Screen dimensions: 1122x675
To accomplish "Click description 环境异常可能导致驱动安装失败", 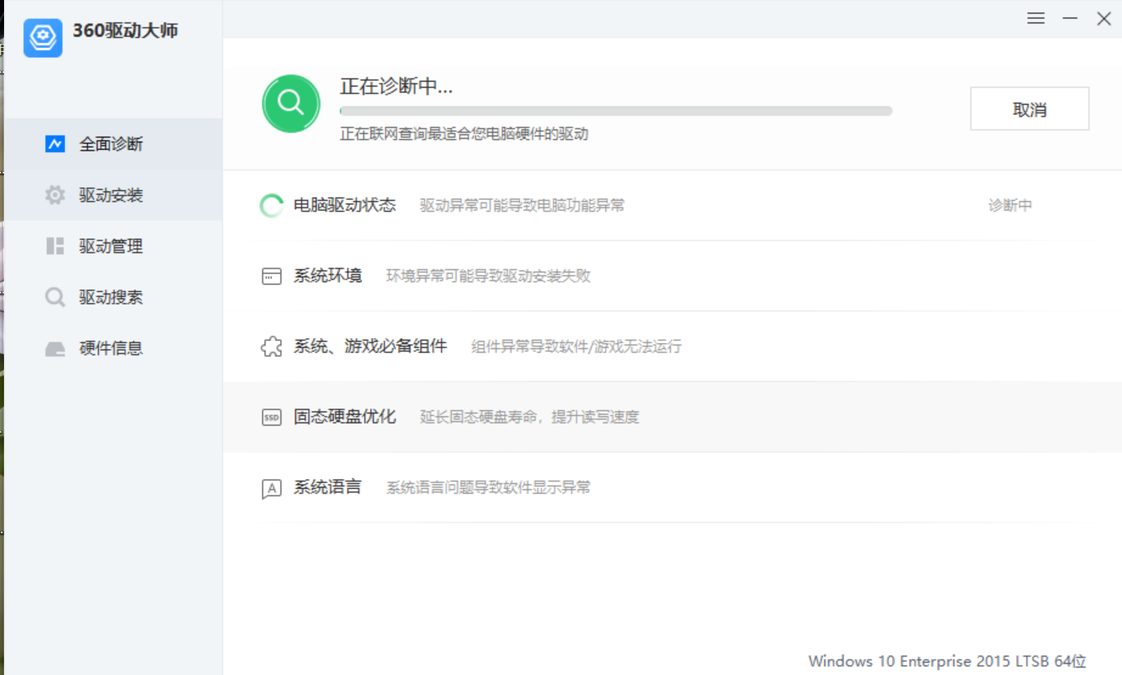I will point(488,276).
